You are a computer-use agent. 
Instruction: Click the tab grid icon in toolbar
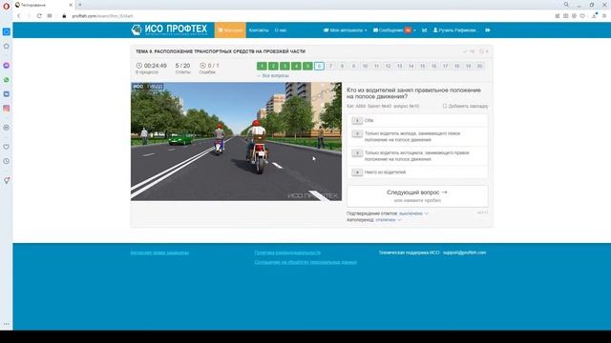[50, 16]
